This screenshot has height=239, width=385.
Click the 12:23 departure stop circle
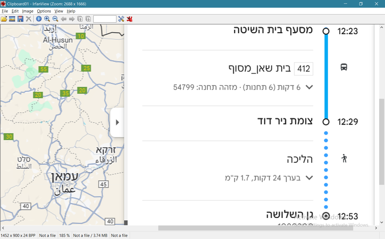[326, 31]
